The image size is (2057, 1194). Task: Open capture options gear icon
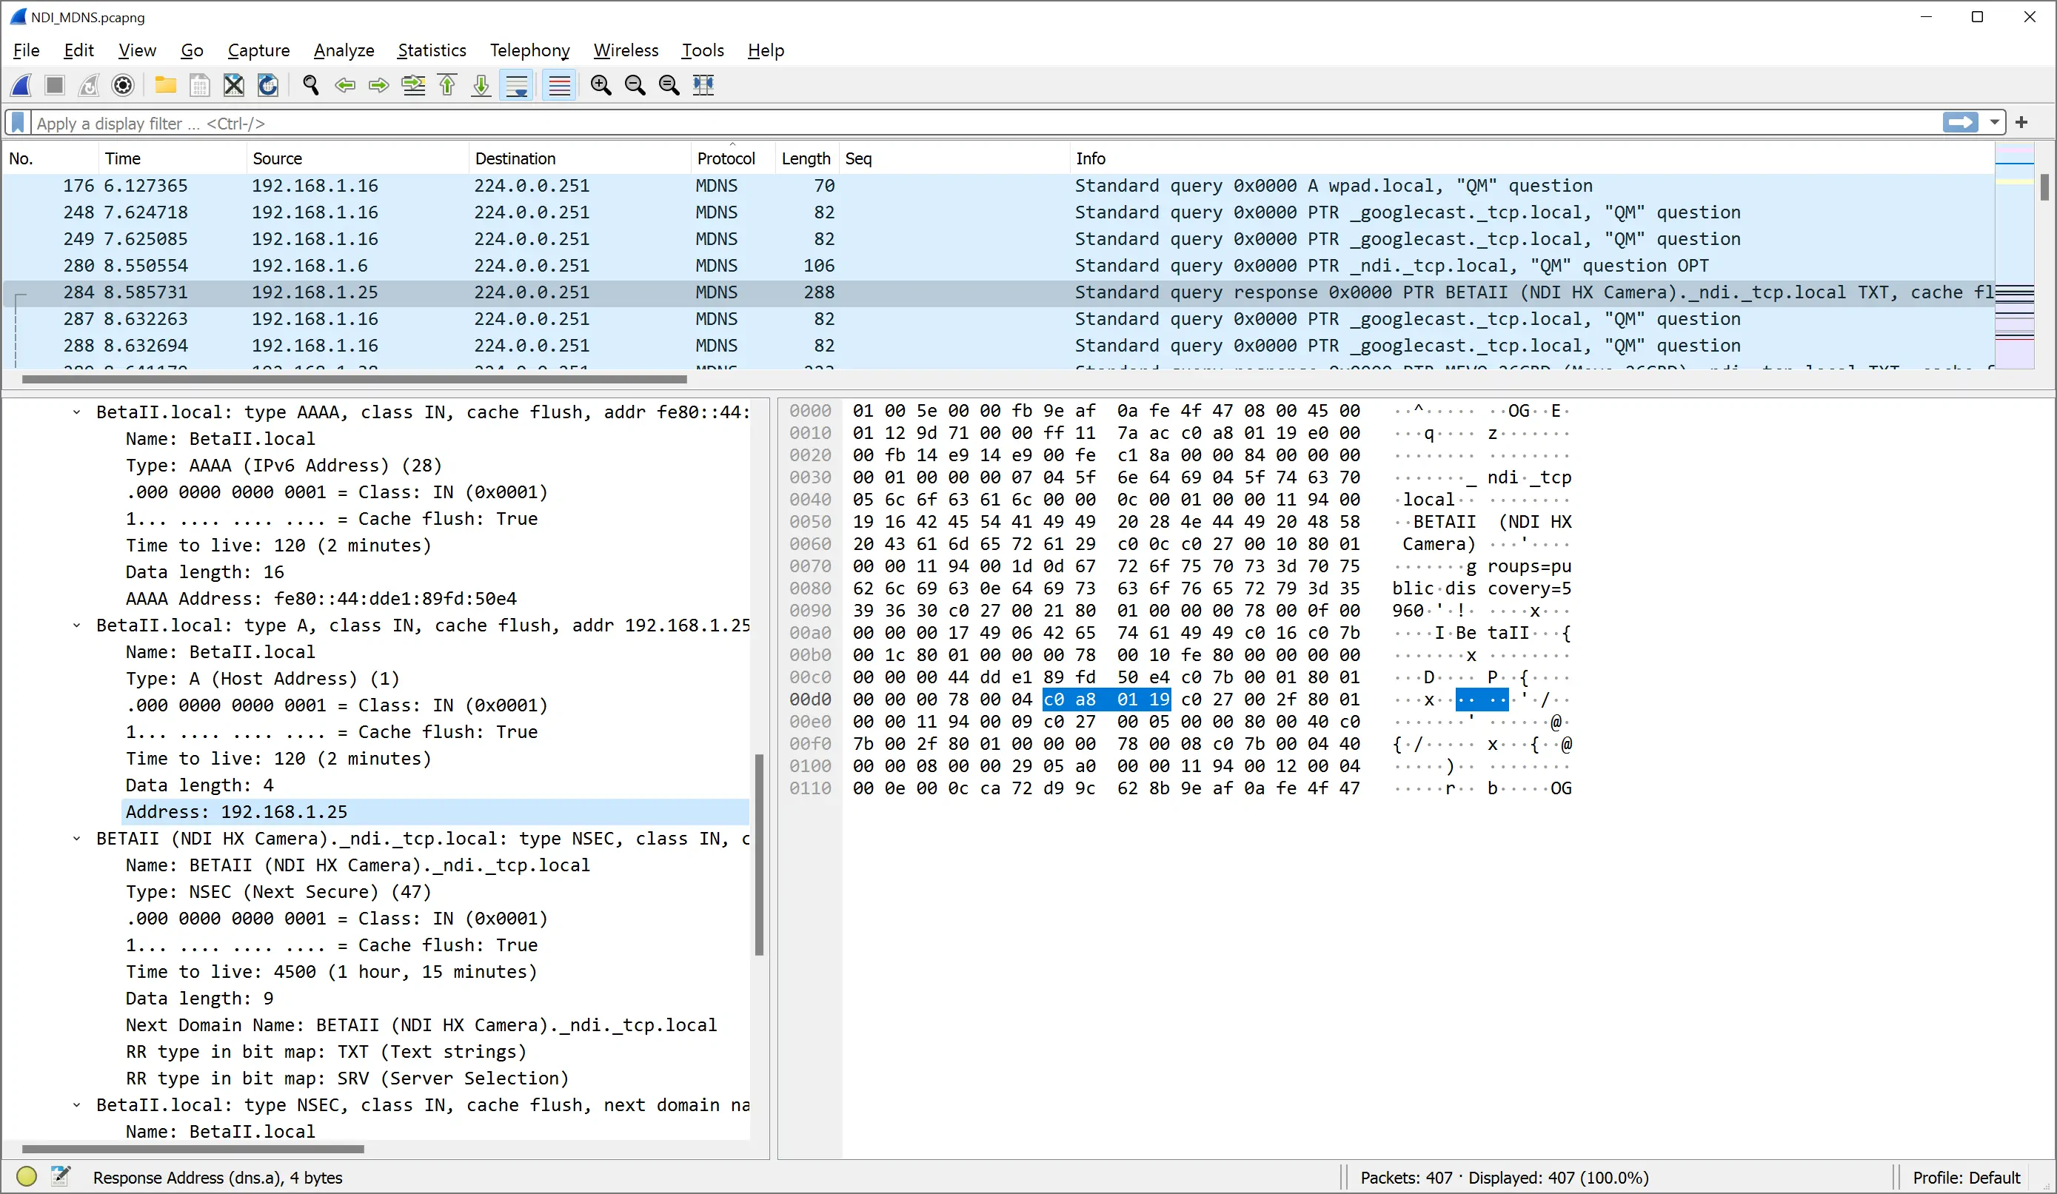point(122,85)
